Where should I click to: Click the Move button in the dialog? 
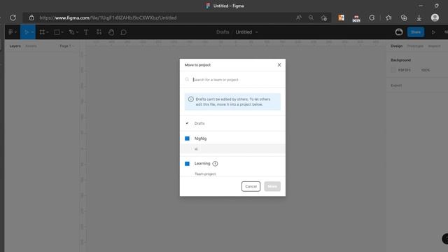(x=272, y=186)
